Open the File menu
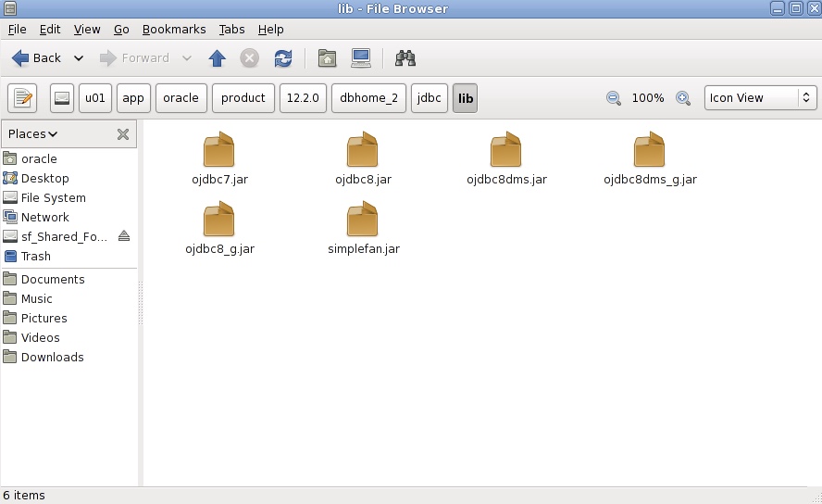Screen dimensions: 822x504 (x=18, y=30)
